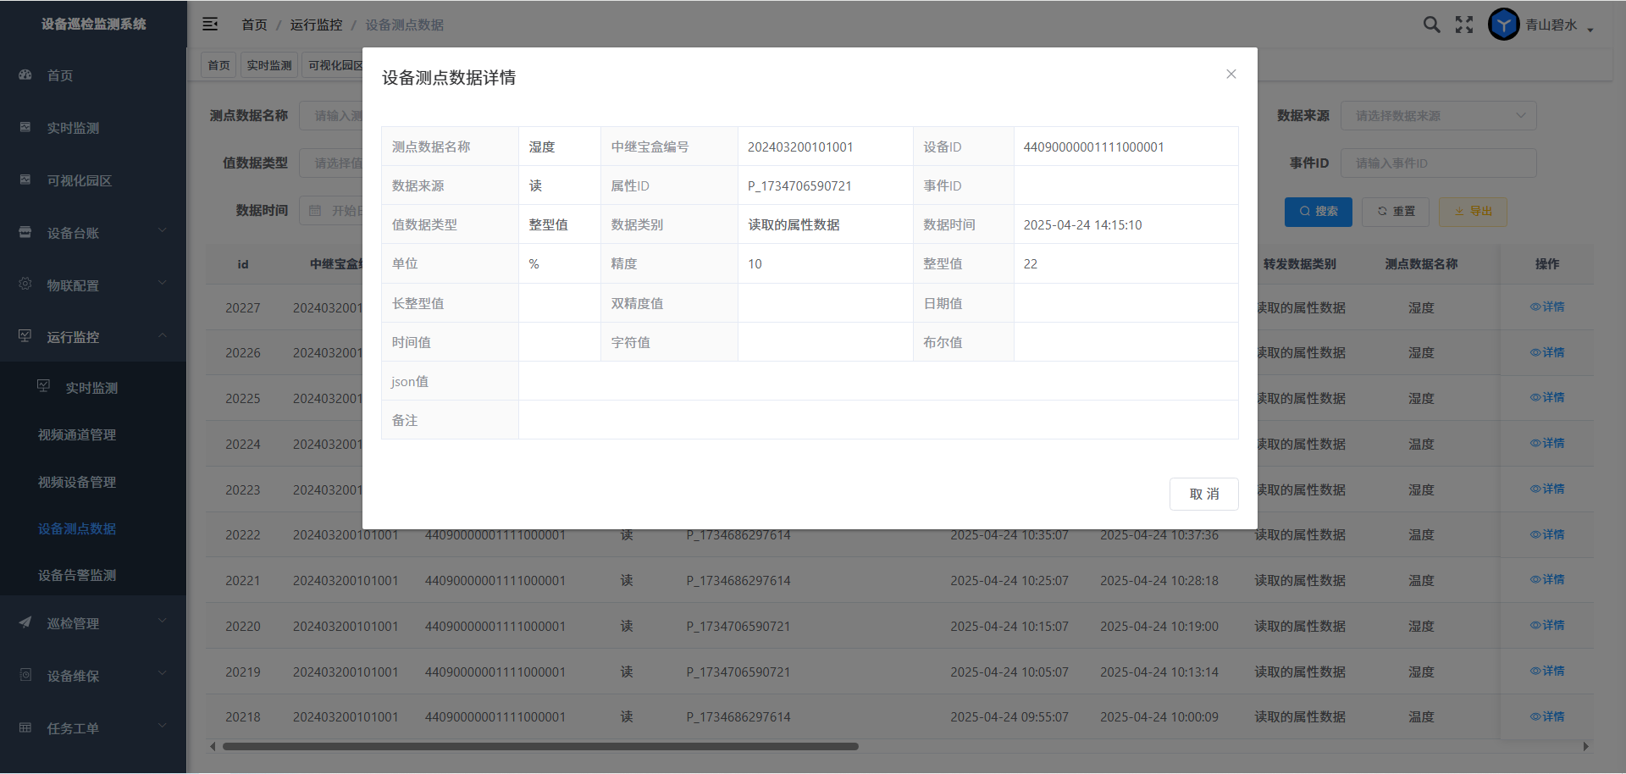1626x774 pixels.
Task: Click the search magnifier icon in header
Action: [1431, 25]
